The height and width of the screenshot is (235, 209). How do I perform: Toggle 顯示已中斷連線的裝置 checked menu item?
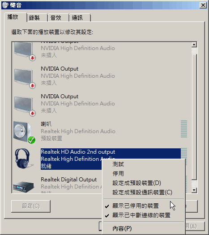point(143,215)
